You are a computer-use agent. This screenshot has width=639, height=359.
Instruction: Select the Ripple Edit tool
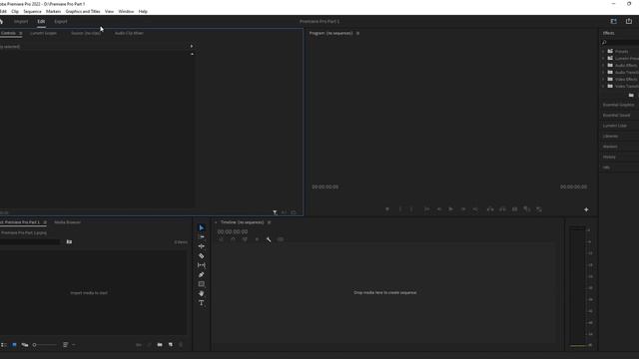click(202, 246)
